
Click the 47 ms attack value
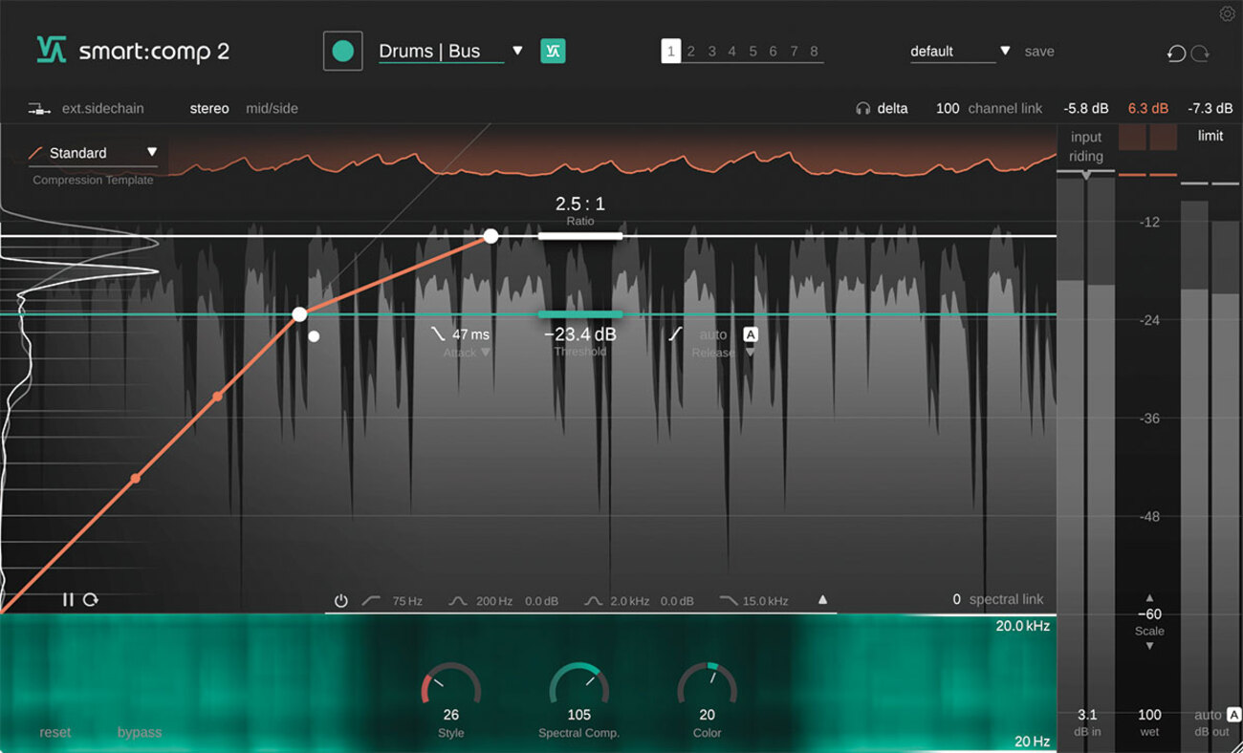(x=470, y=334)
